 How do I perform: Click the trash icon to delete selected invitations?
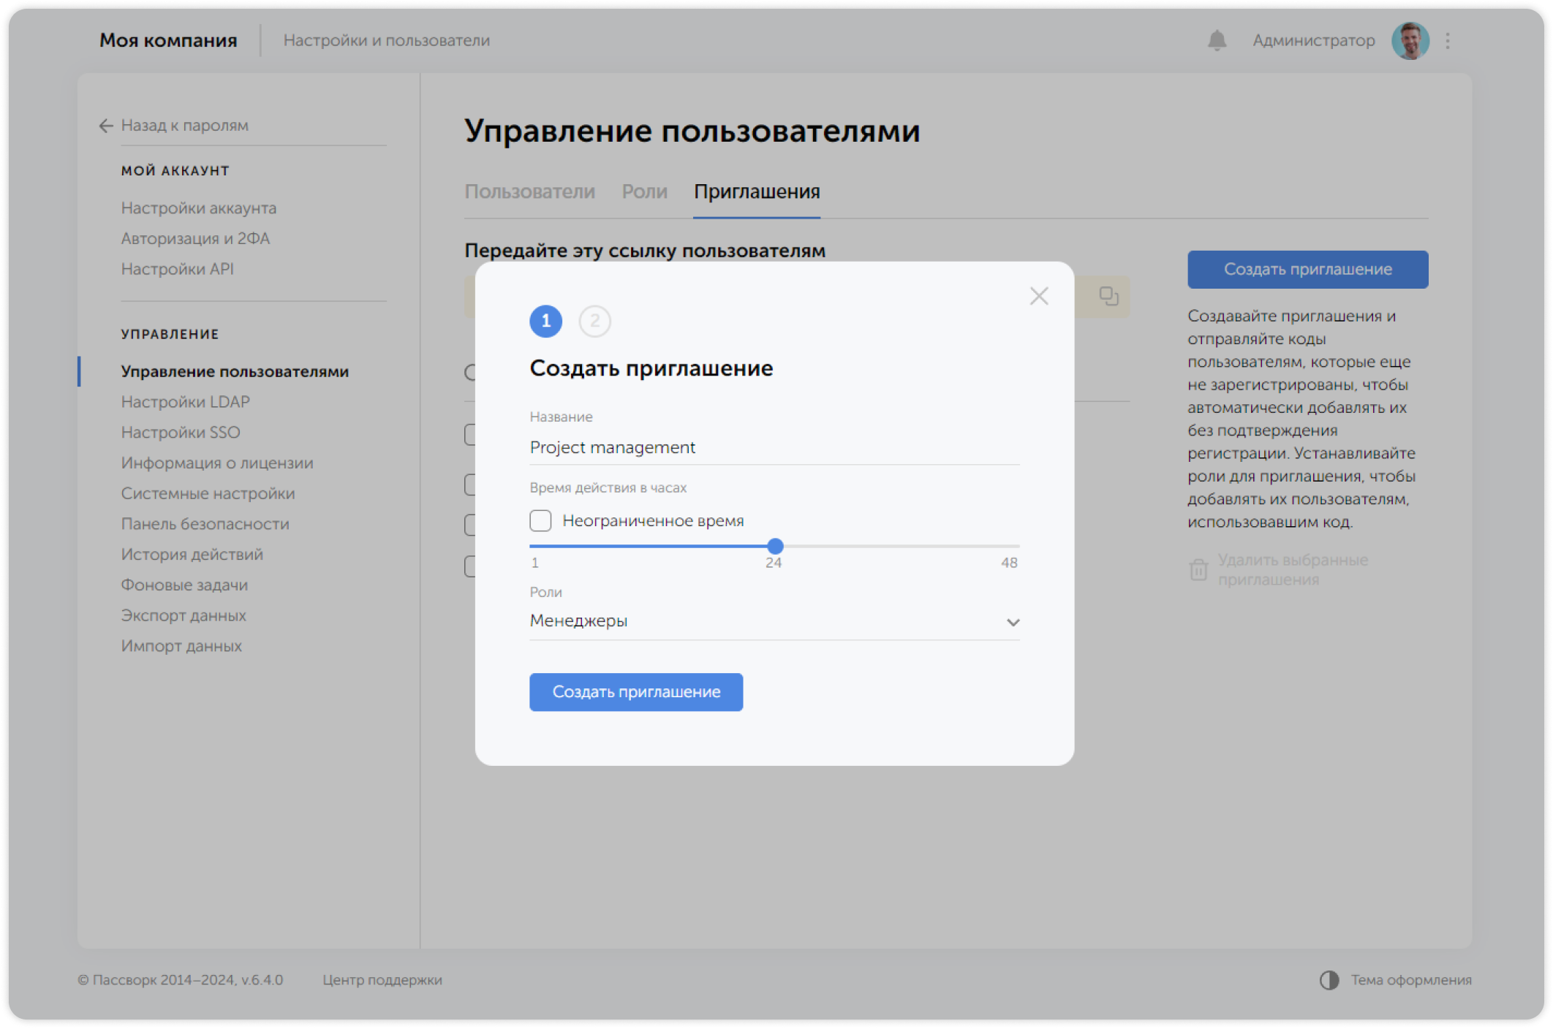(x=1198, y=569)
